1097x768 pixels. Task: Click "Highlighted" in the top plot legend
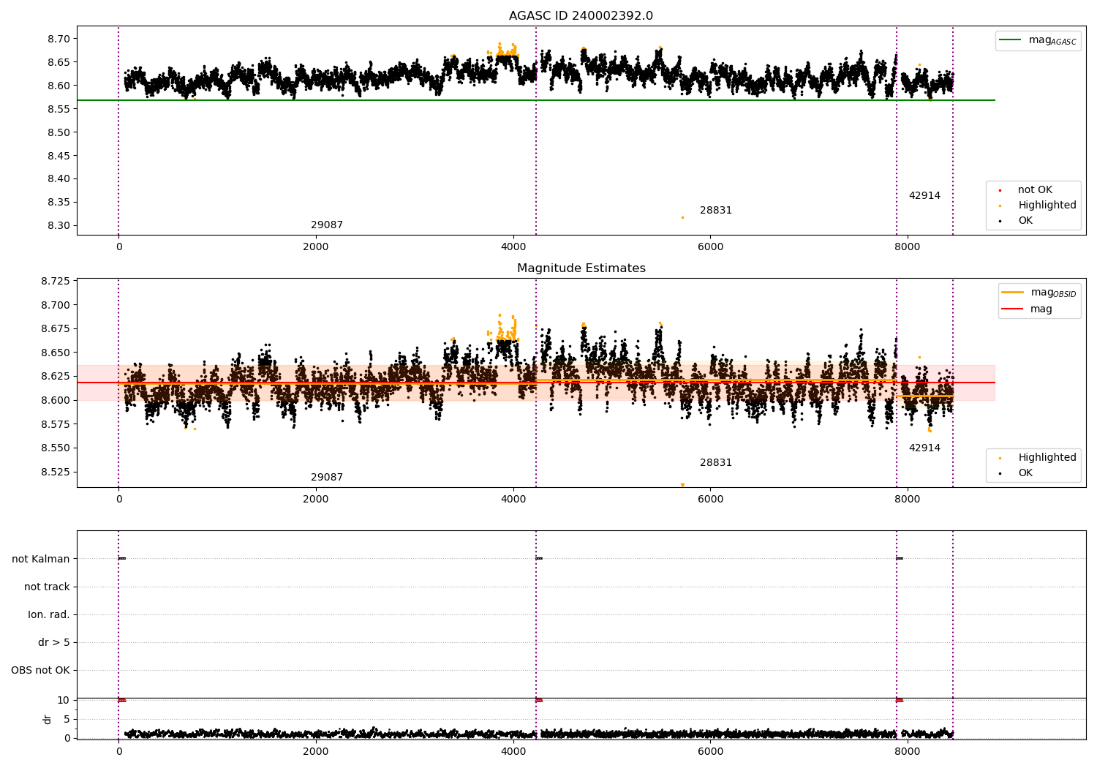coord(1047,206)
